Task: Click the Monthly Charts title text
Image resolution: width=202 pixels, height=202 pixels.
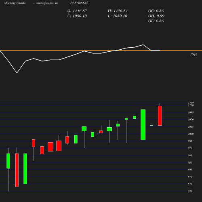Action: [15, 3]
